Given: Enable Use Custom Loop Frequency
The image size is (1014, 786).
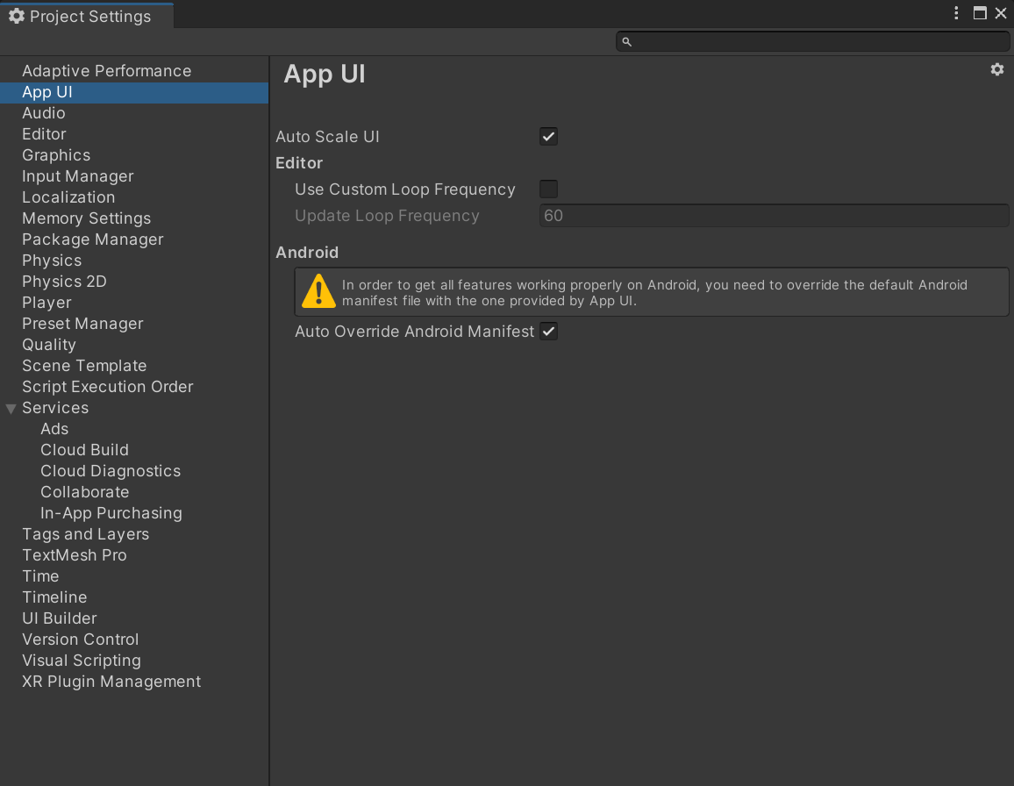Looking at the screenshot, I should tap(548, 189).
